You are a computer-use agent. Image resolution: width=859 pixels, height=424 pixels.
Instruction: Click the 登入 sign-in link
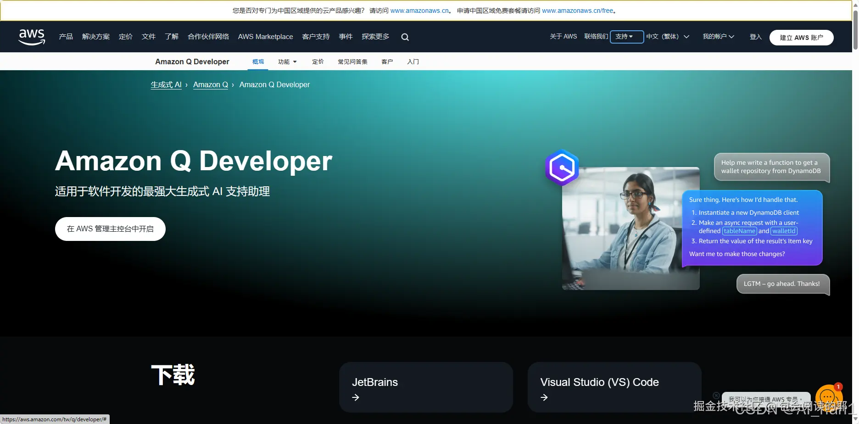coord(756,37)
